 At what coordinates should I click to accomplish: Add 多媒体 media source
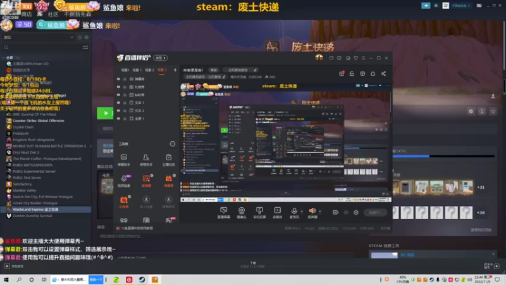pos(277,213)
